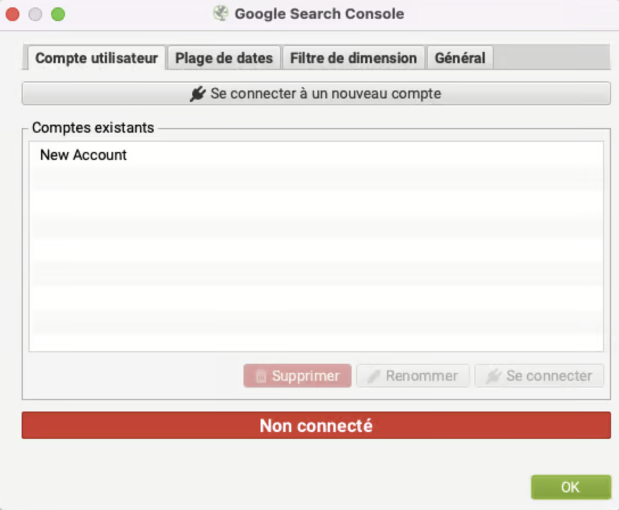Switch to the Général tab

(460, 58)
